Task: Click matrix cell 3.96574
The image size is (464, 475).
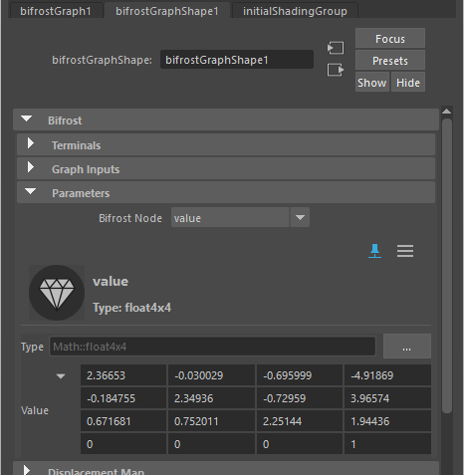Action: 387,398
